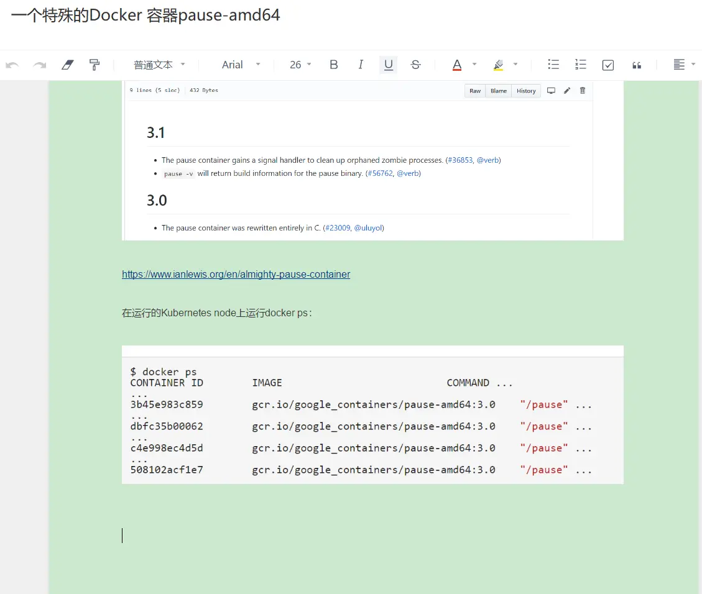Toggle bold formatting
The image size is (702, 594).
[333, 65]
